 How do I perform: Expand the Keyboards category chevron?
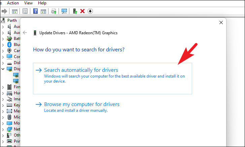pos(3,105)
